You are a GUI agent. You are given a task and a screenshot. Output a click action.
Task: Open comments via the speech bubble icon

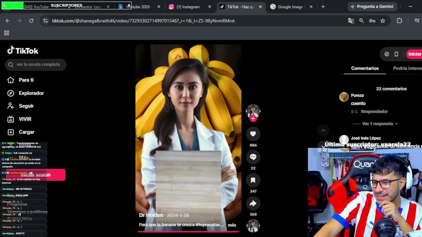pyautogui.click(x=253, y=157)
